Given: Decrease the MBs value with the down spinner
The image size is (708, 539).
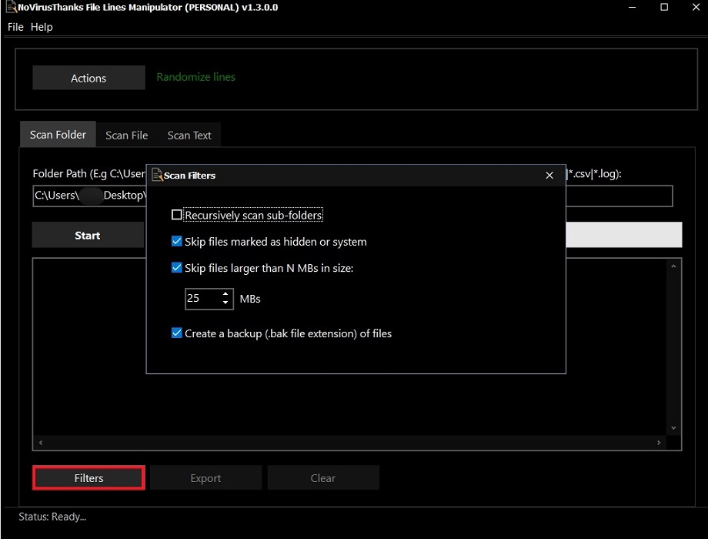Looking at the screenshot, I should [227, 303].
